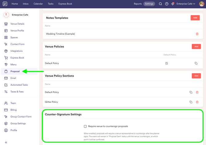Click the search magnifier icon
The height and width of the screenshot is (145, 206).
[160, 4]
